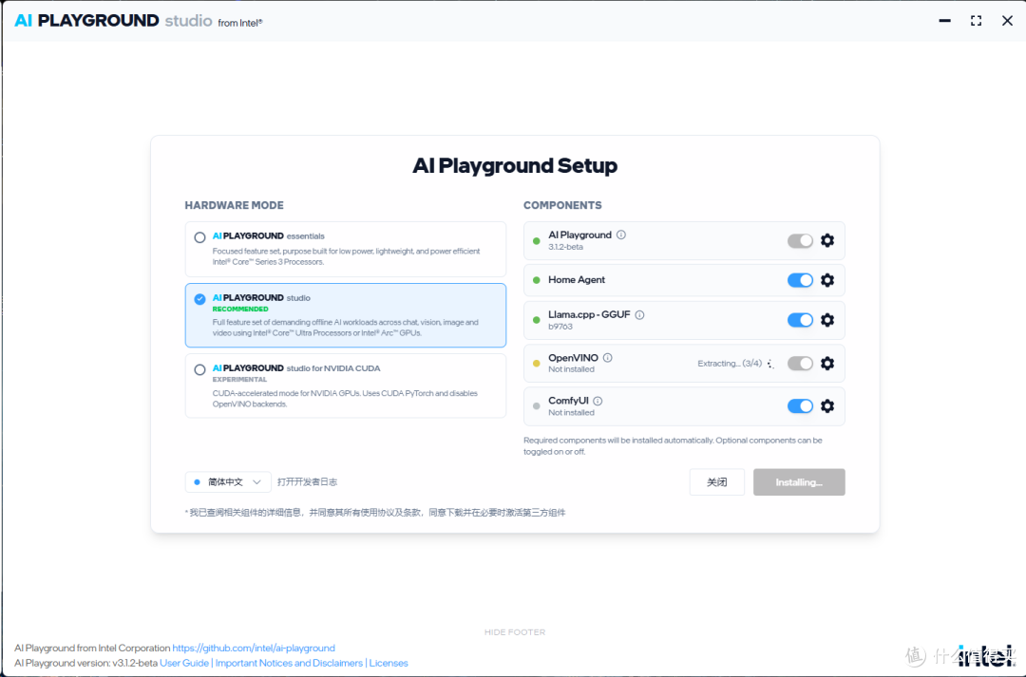Screen dimensions: 1026x677
Task: Show info icon next to AI Playground
Action: tap(621, 235)
